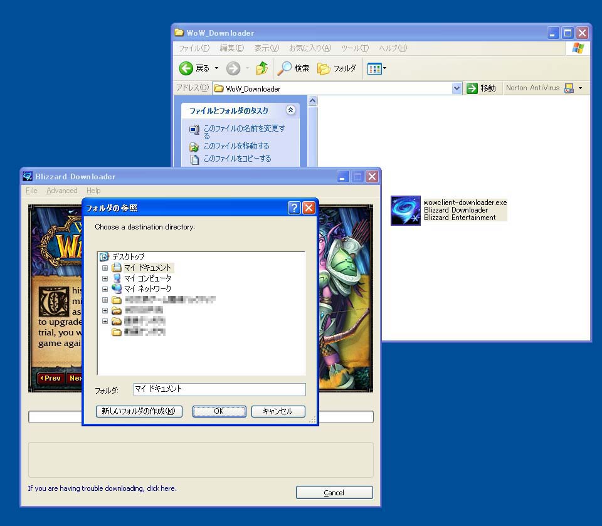Open the 表示(V) menu in Explorer
This screenshot has height=526, width=602.
click(267, 48)
